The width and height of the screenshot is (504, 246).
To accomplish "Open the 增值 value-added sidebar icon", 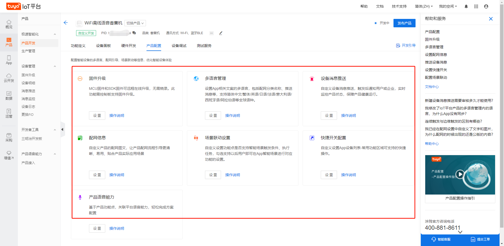I will click(9, 155).
